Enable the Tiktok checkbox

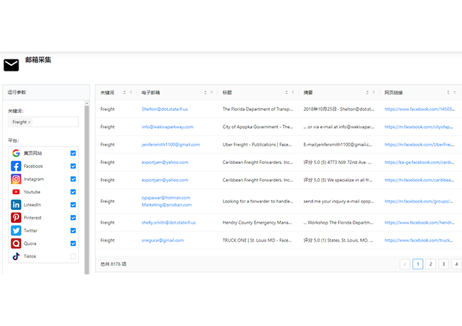coord(73,256)
